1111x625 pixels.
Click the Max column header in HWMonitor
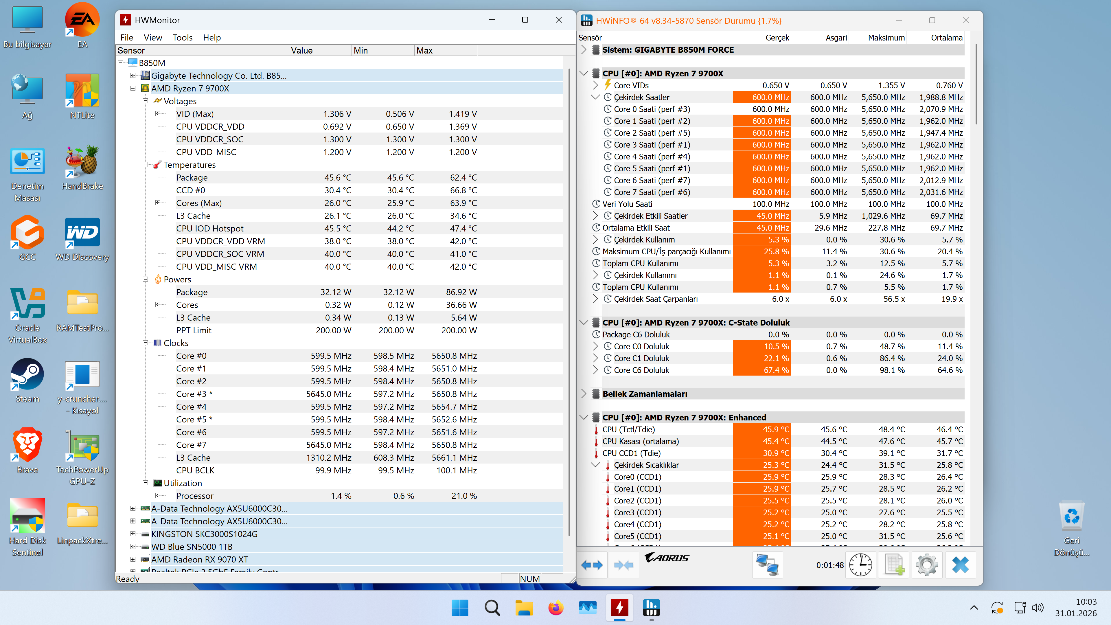(446, 50)
